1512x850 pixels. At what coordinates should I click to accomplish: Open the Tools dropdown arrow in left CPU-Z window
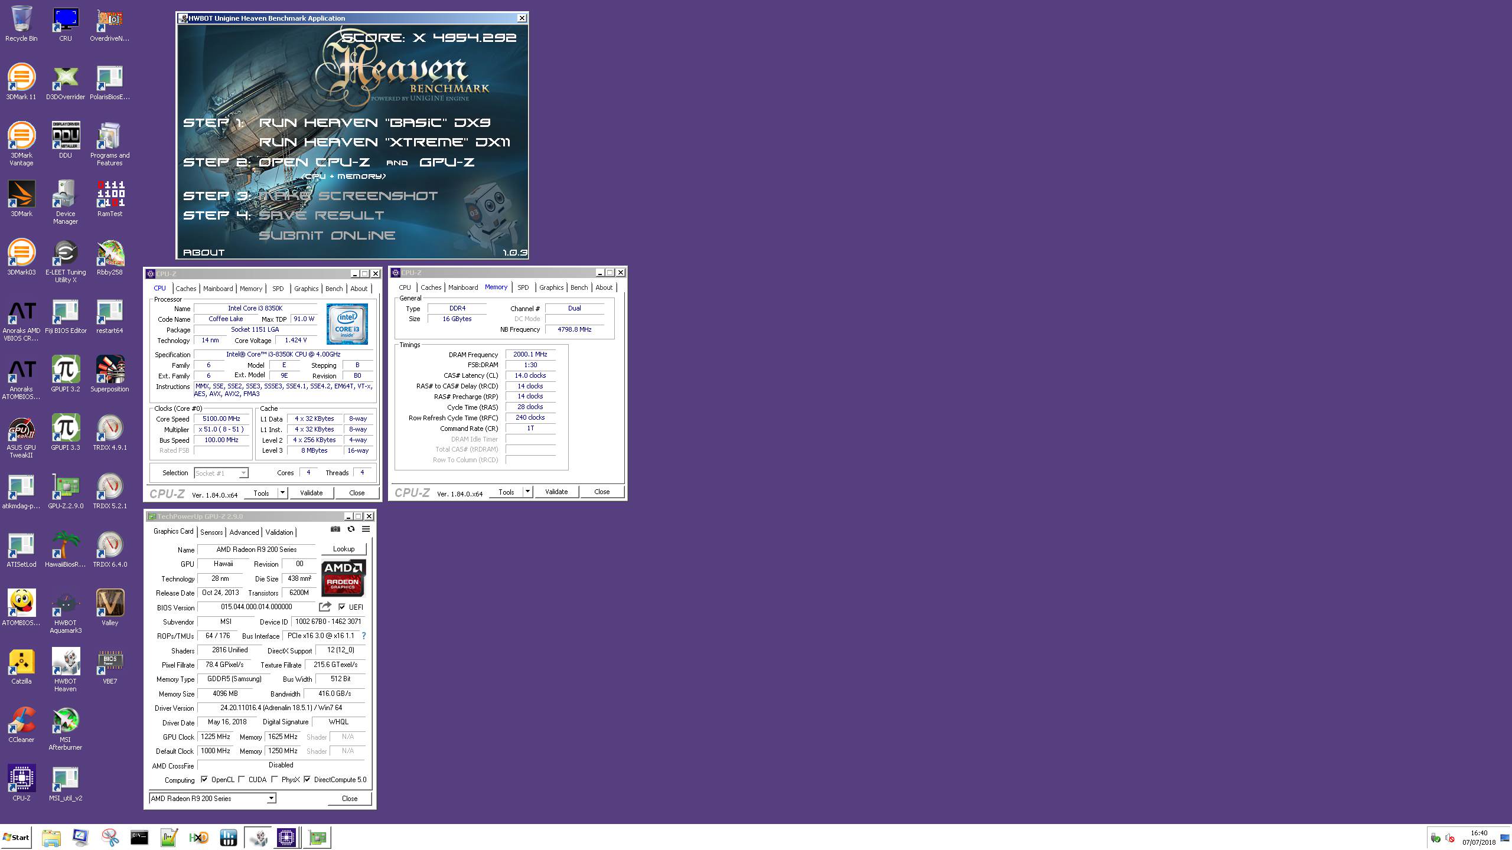282,492
